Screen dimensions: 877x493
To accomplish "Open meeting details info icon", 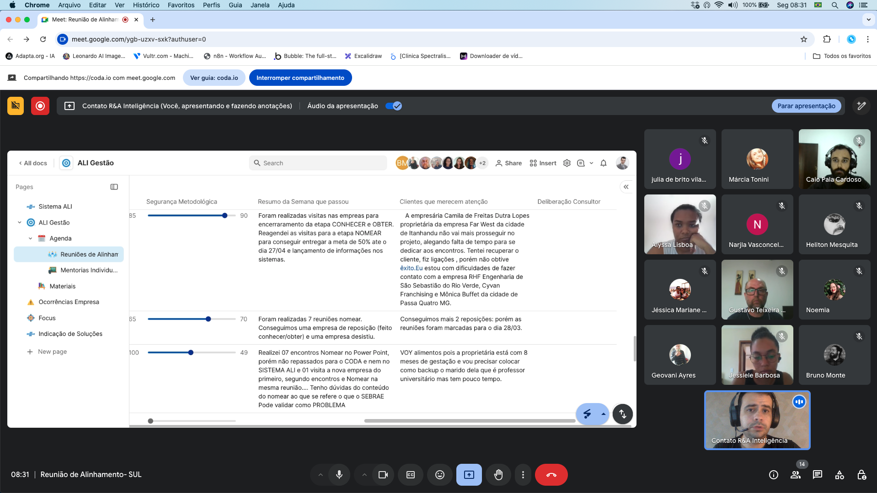I will (x=774, y=475).
